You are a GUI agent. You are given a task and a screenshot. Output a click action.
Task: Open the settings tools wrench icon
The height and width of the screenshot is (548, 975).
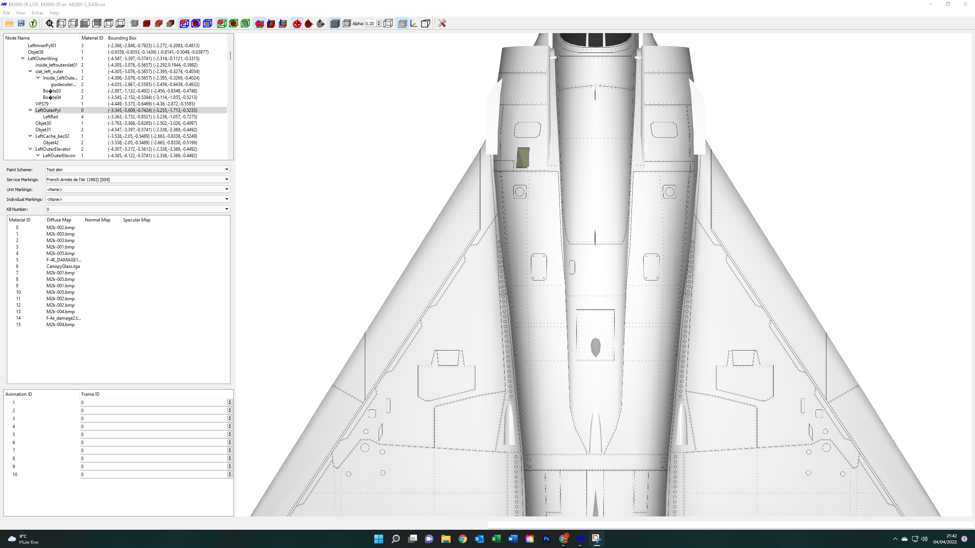click(x=442, y=24)
